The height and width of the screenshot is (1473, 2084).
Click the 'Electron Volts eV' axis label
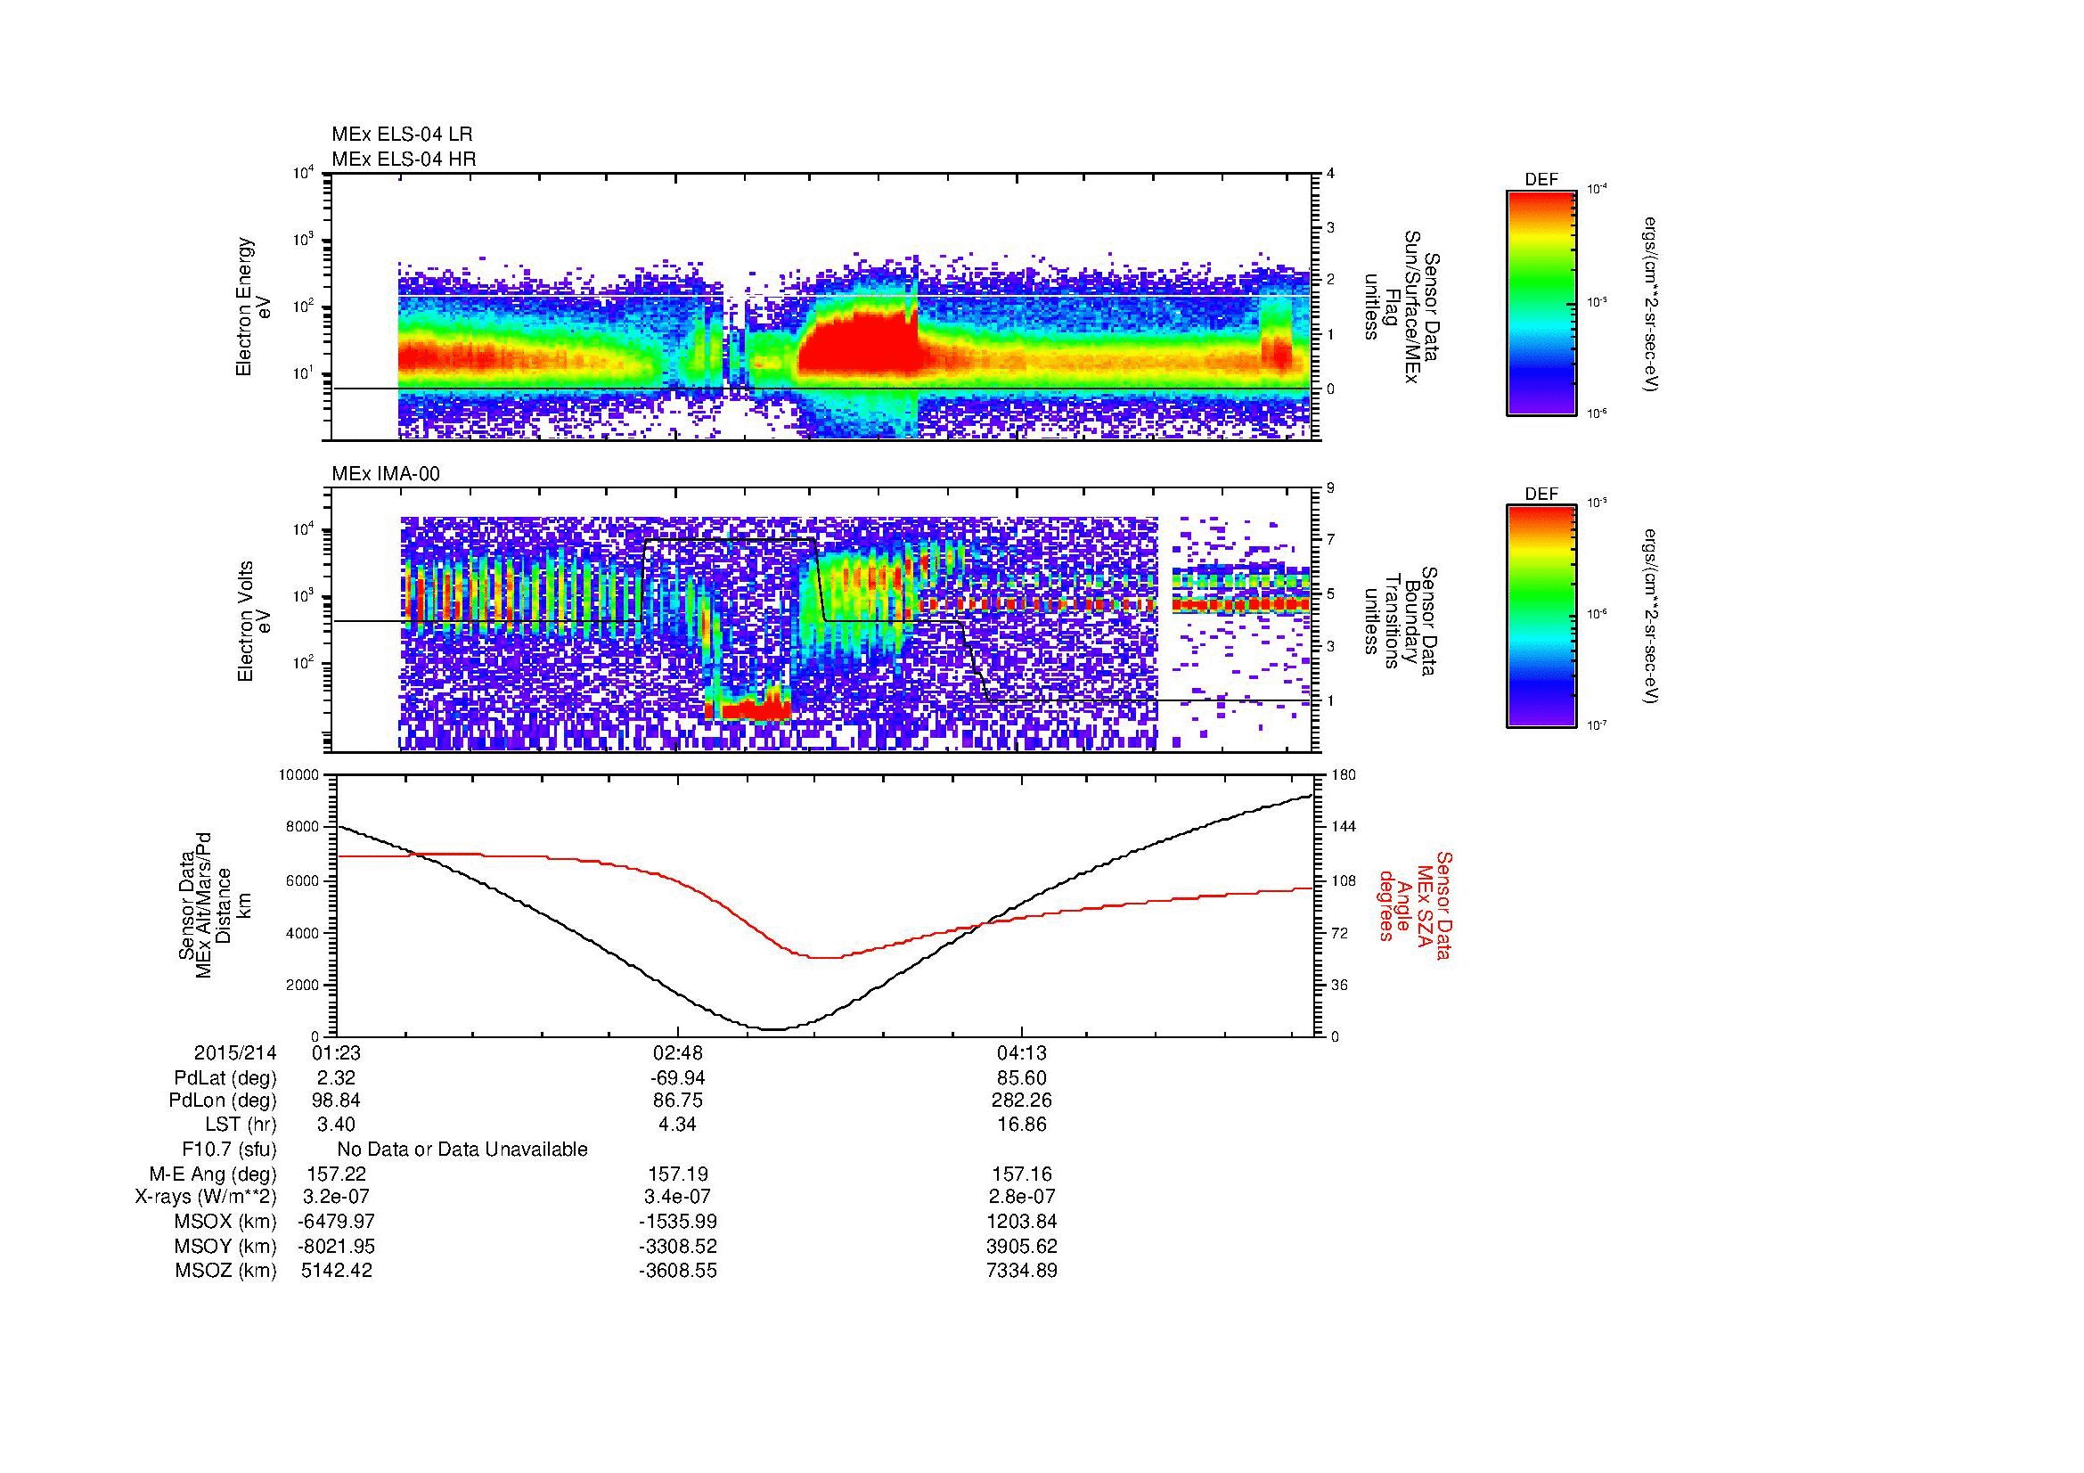point(253,621)
